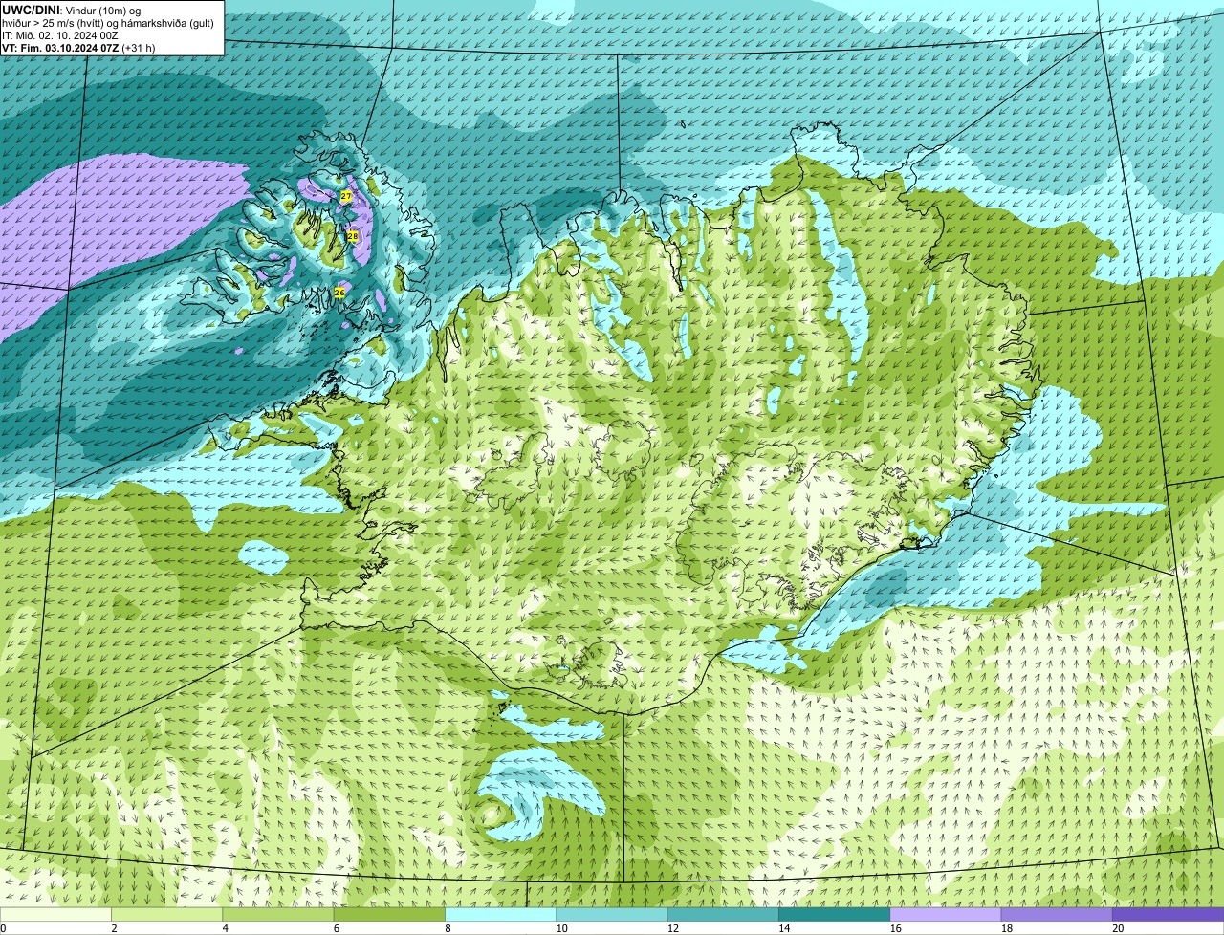Select the 4–6 m/s green legend color
This screenshot has width=1224, height=935.
278,915
